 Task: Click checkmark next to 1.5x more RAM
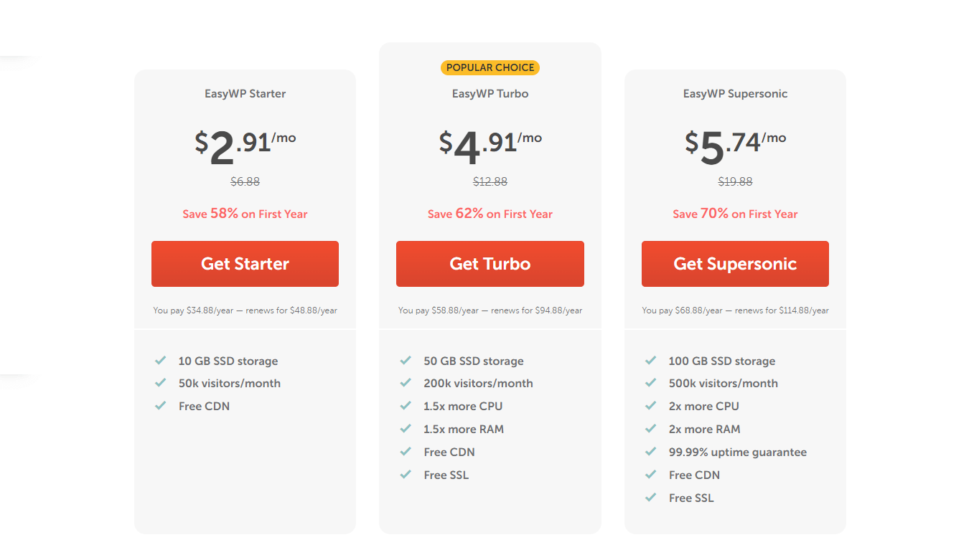(x=406, y=429)
